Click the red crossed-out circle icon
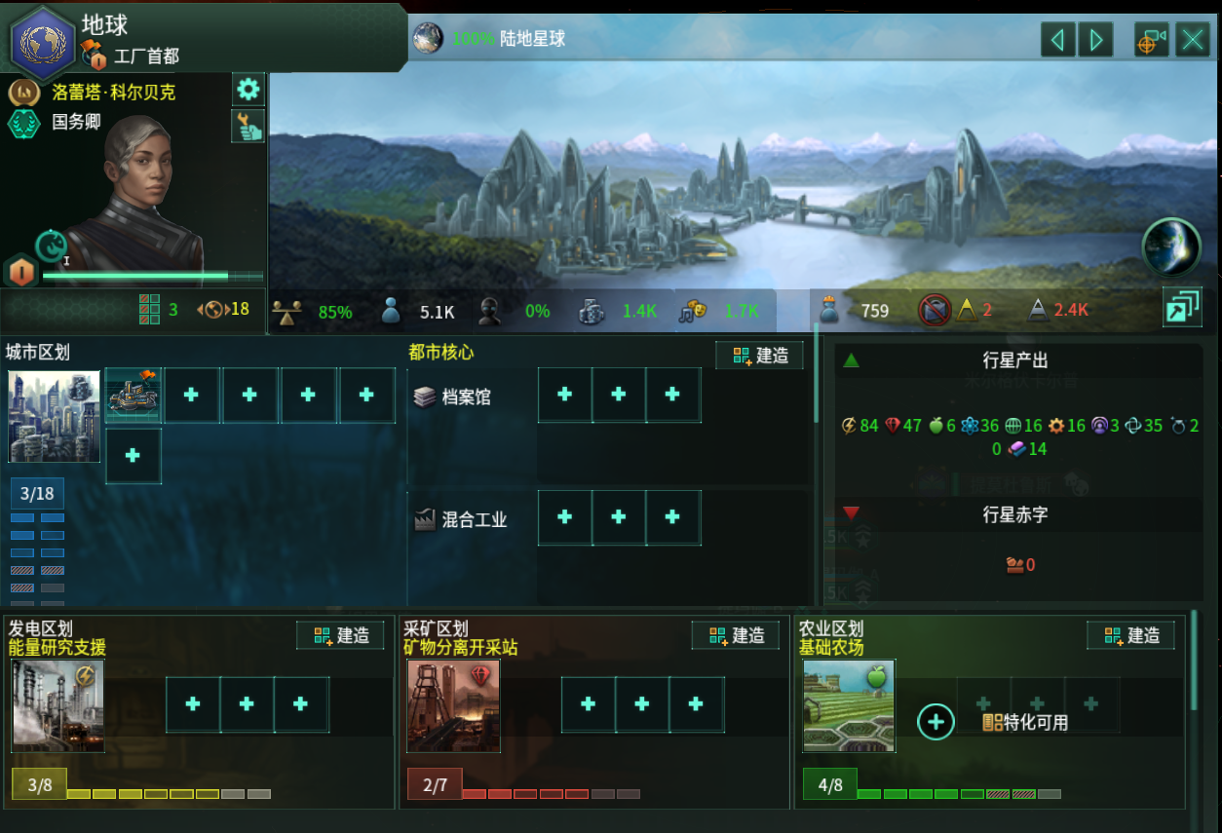Image resolution: width=1222 pixels, height=833 pixels. click(934, 311)
